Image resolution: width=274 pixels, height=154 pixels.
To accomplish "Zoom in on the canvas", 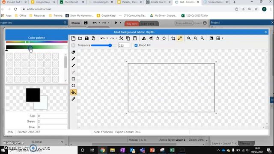I will (x=189, y=38).
